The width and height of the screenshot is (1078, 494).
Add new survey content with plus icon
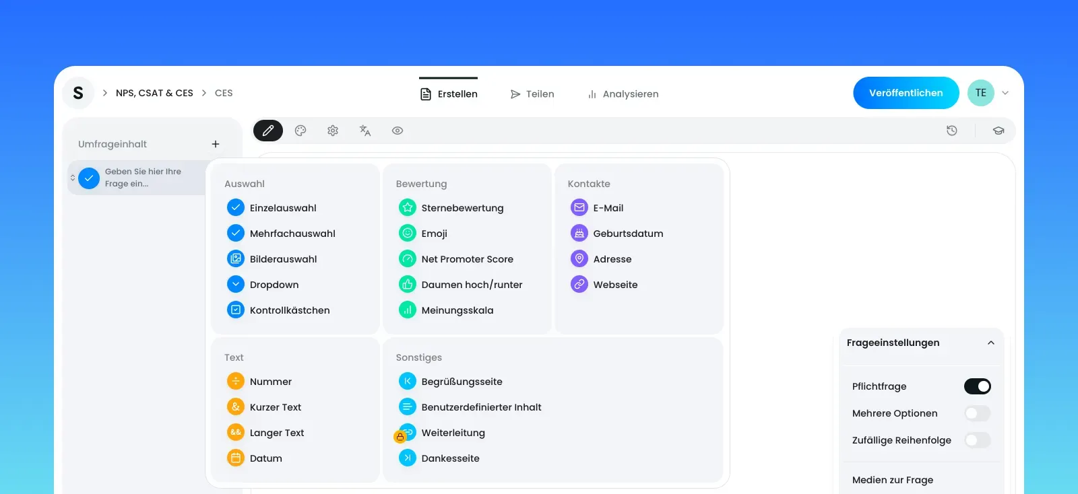pyautogui.click(x=216, y=144)
